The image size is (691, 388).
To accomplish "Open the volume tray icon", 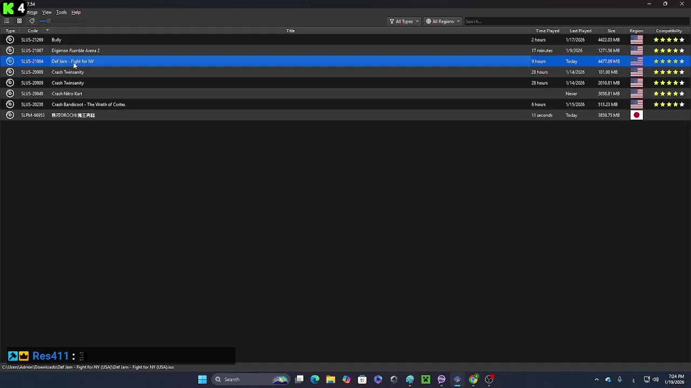I will tap(655, 379).
